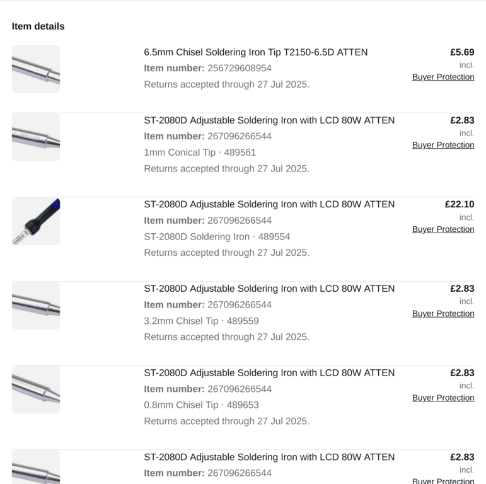This screenshot has height=484, width=486.
Task: Click the £22.10 price
Action: coord(460,204)
